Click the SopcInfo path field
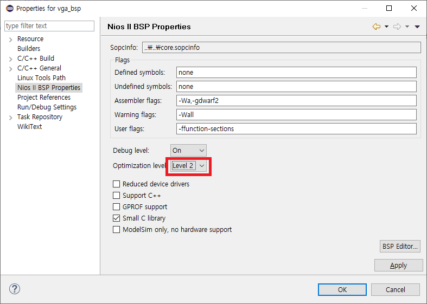The image size is (427, 304). pyautogui.click(x=281, y=48)
